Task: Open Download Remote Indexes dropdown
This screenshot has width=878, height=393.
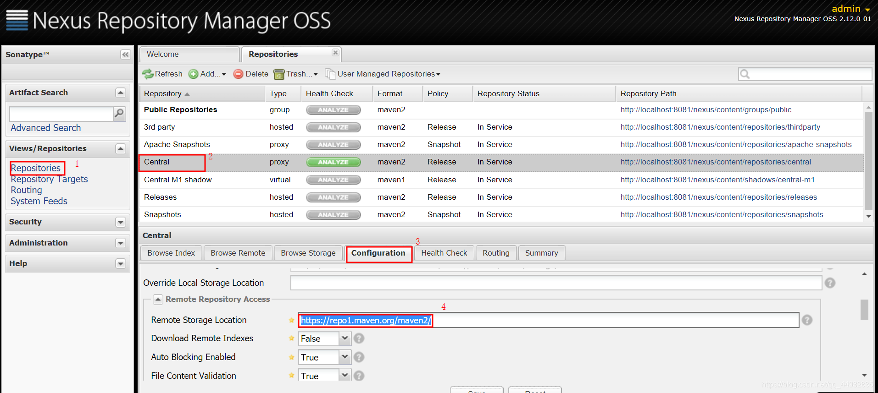Action: [345, 338]
